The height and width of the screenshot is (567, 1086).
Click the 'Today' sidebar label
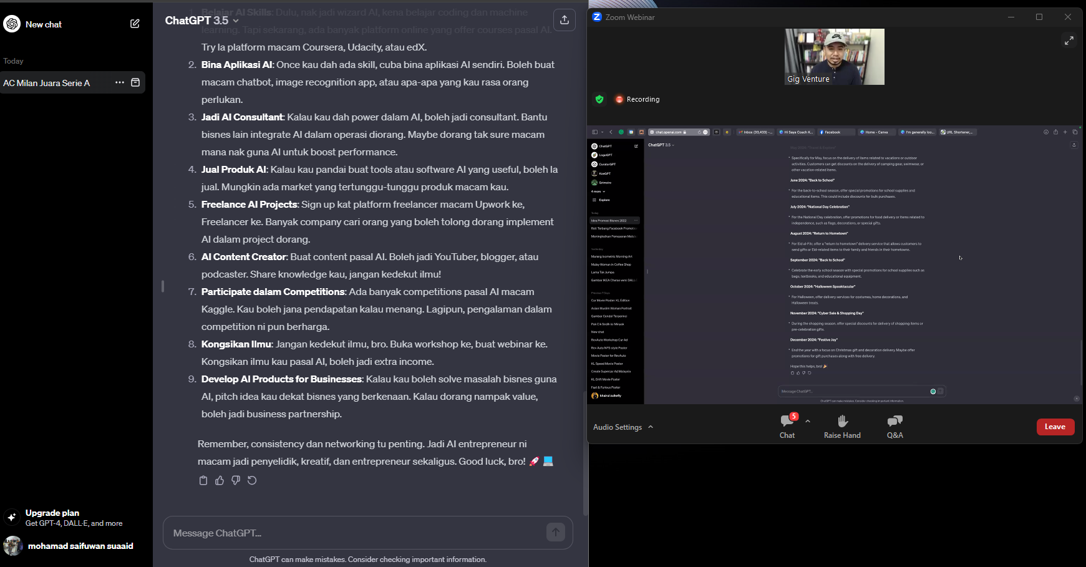coord(13,61)
